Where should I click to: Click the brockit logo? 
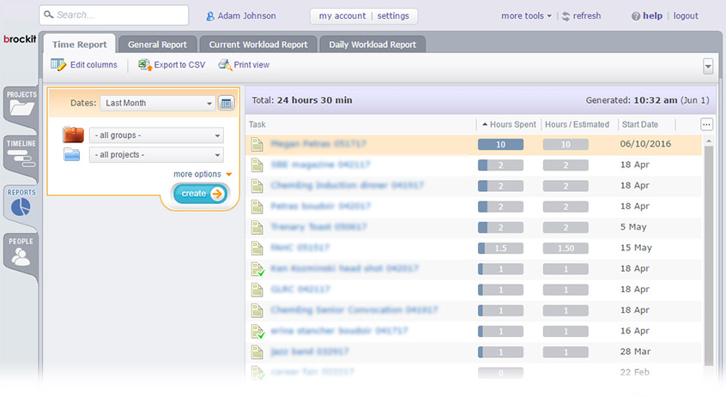(20, 39)
